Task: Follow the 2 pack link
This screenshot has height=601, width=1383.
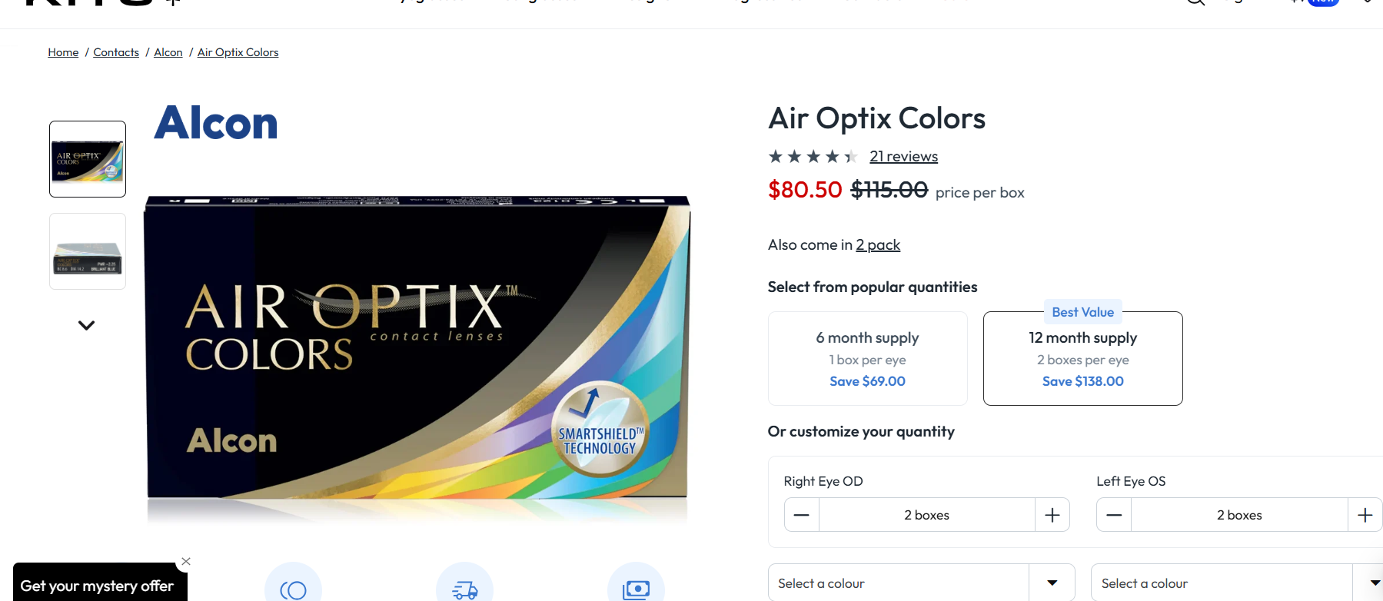Action: click(877, 245)
